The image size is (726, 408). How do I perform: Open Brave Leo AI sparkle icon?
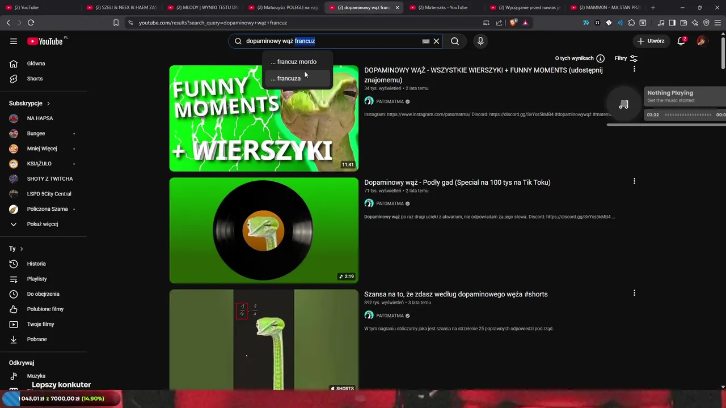pos(695,23)
